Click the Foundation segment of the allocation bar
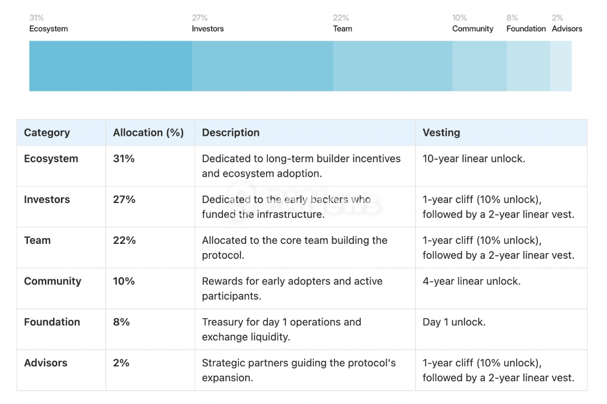 click(528, 66)
